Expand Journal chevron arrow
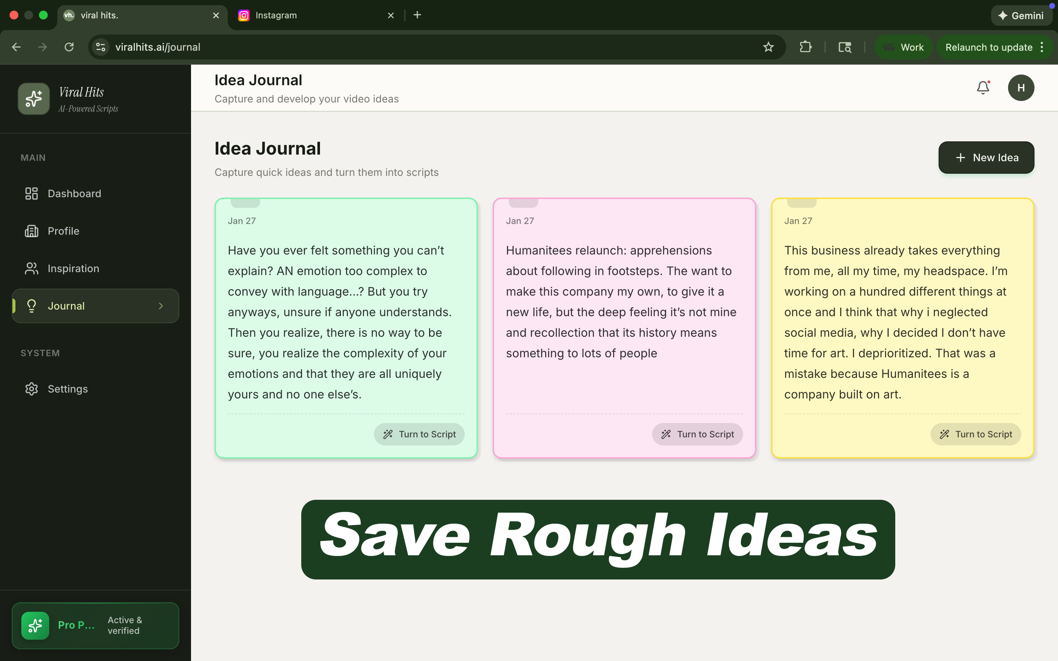Image resolution: width=1058 pixels, height=661 pixels. (x=161, y=306)
